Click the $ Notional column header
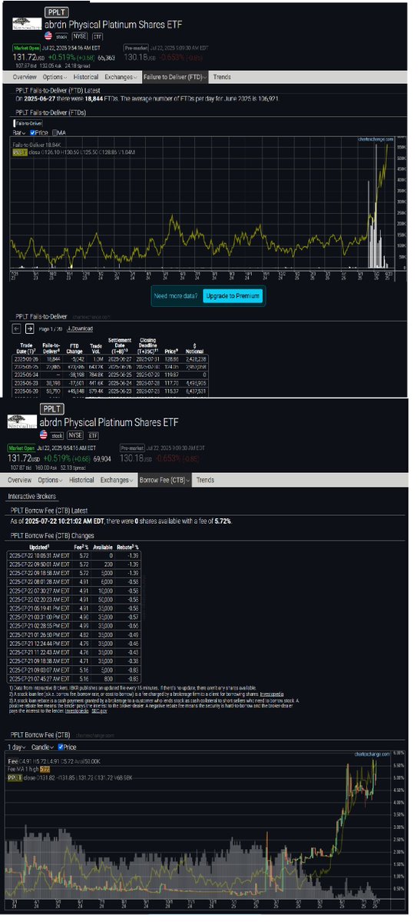This screenshot has width=420, height=922. coord(193,347)
